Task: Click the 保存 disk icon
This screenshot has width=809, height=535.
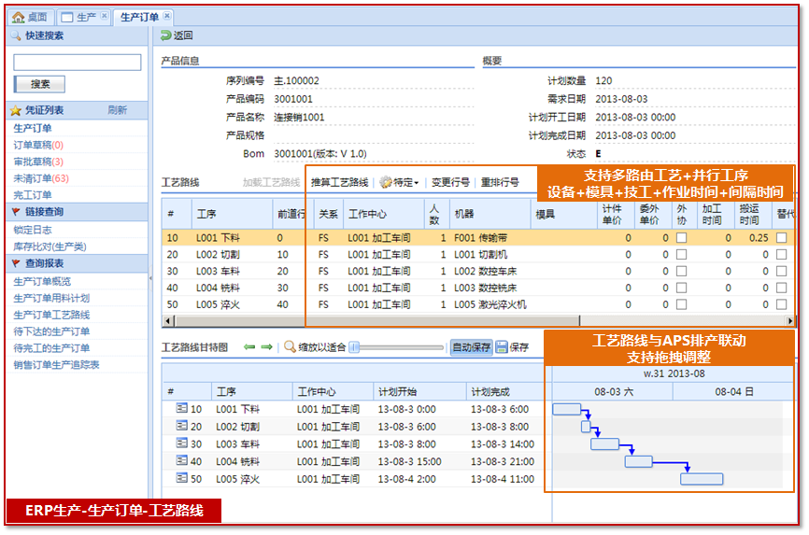Action: click(x=501, y=347)
